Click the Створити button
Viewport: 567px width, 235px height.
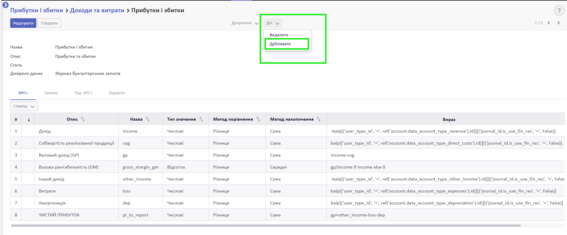click(x=49, y=23)
